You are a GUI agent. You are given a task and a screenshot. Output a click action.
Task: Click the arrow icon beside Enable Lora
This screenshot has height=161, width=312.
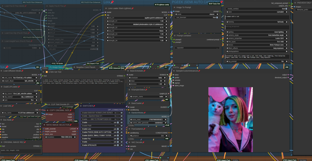[x=122, y=129]
